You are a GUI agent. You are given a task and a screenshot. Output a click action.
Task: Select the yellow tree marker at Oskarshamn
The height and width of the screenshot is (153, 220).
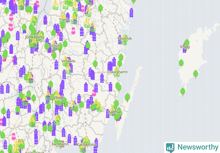tap(117, 71)
